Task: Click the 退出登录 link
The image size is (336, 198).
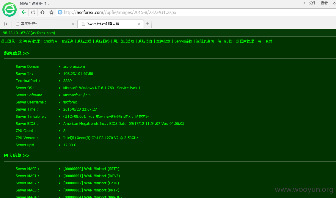Action: coord(8,41)
